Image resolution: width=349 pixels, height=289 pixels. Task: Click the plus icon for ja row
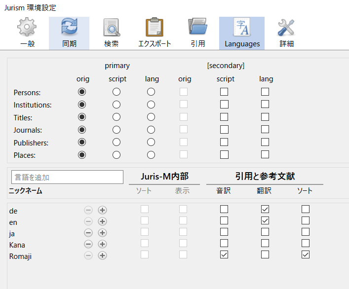[x=102, y=233]
